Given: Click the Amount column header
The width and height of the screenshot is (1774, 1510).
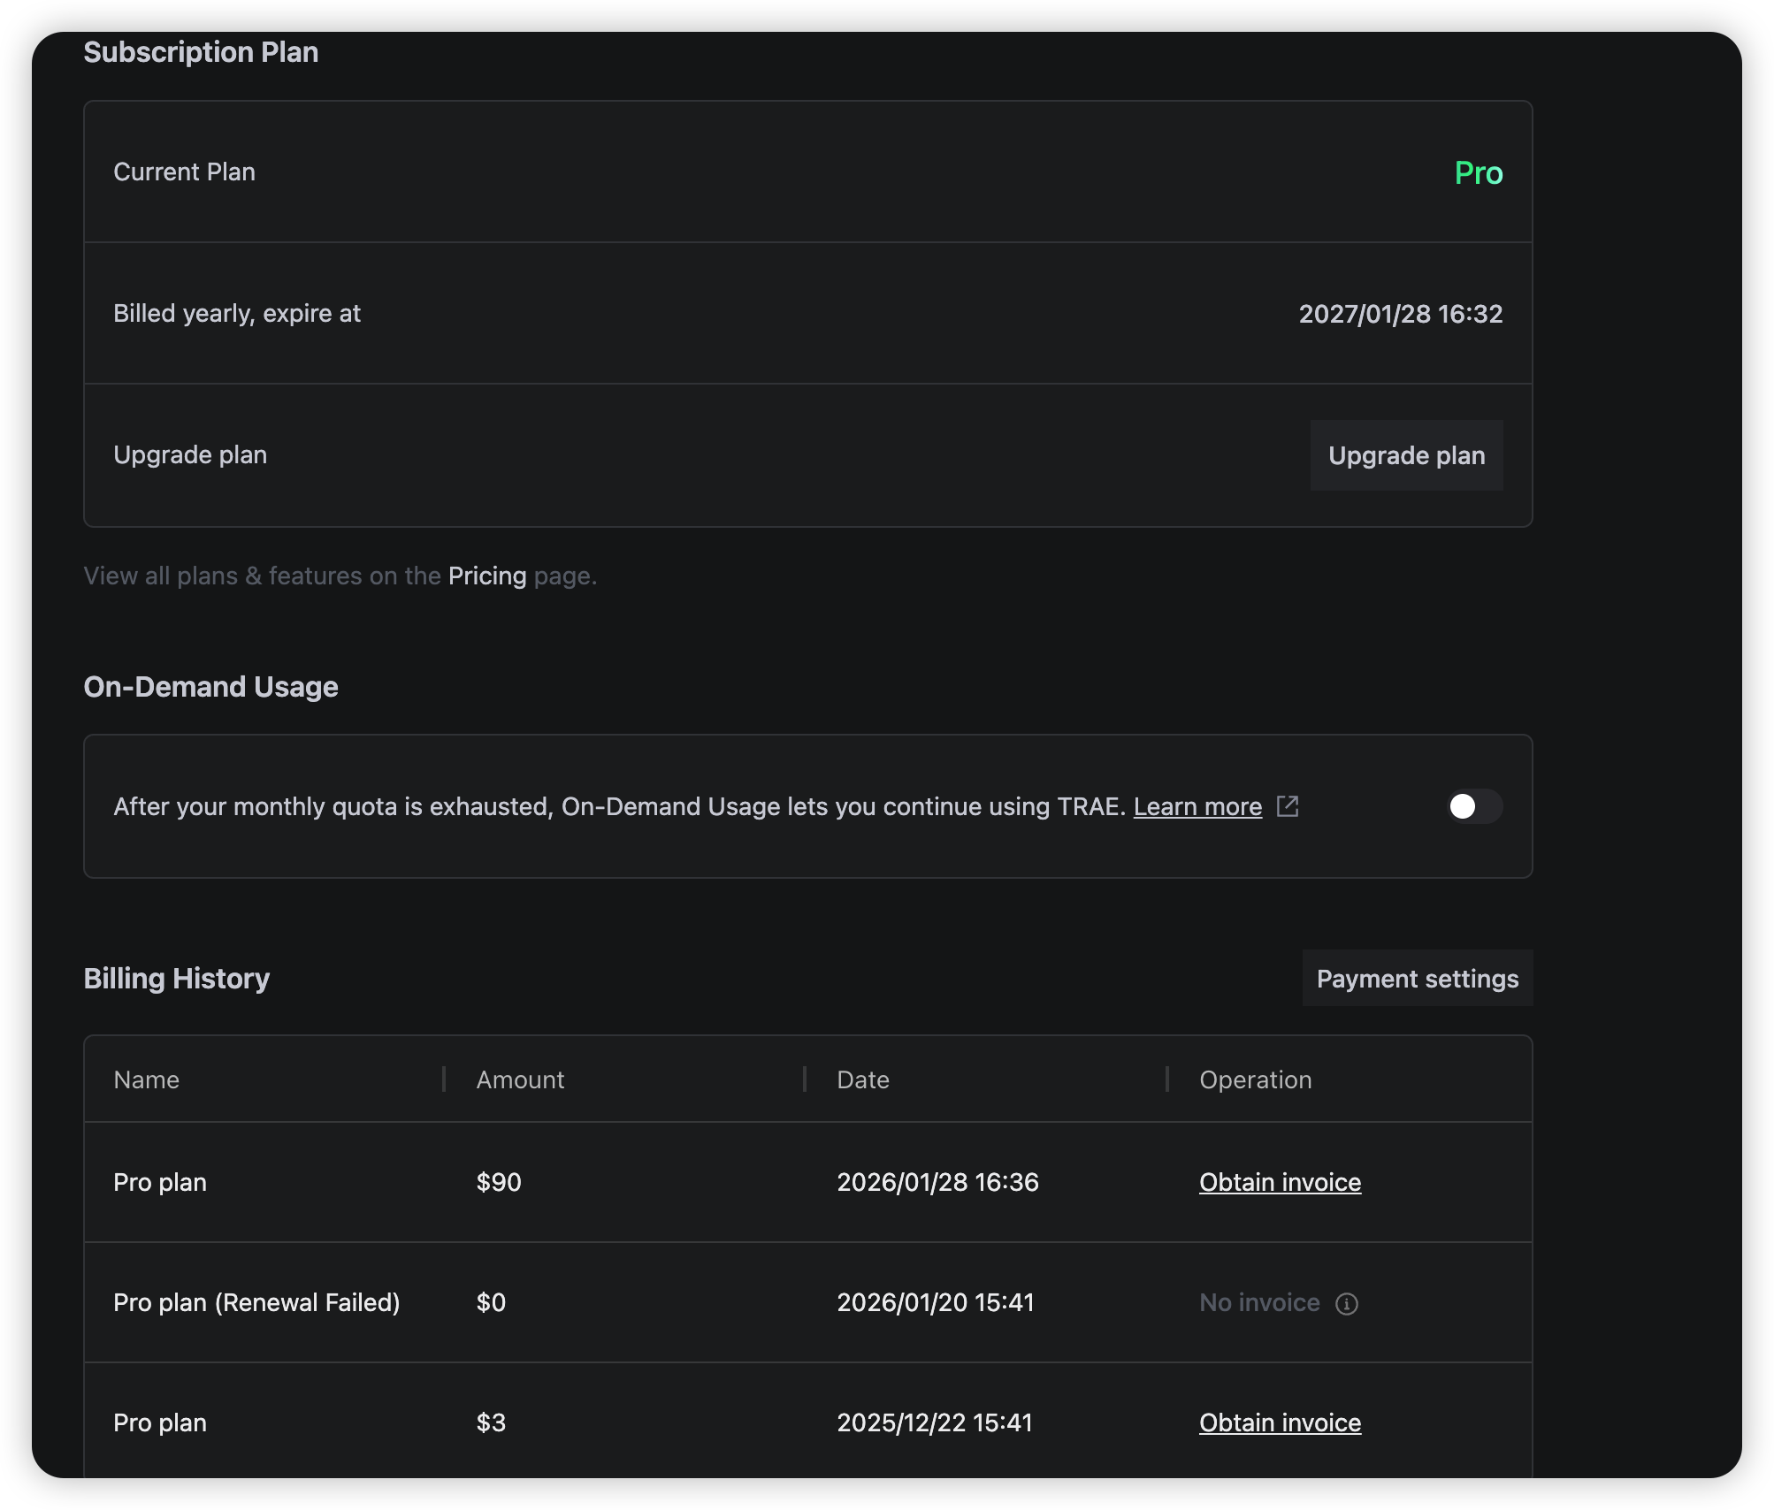Looking at the screenshot, I should tap(520, 1079).
